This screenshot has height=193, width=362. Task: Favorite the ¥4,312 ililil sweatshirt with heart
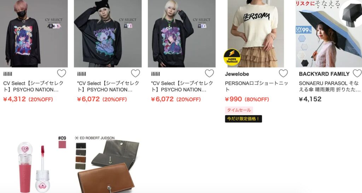(x=62, y=73)
